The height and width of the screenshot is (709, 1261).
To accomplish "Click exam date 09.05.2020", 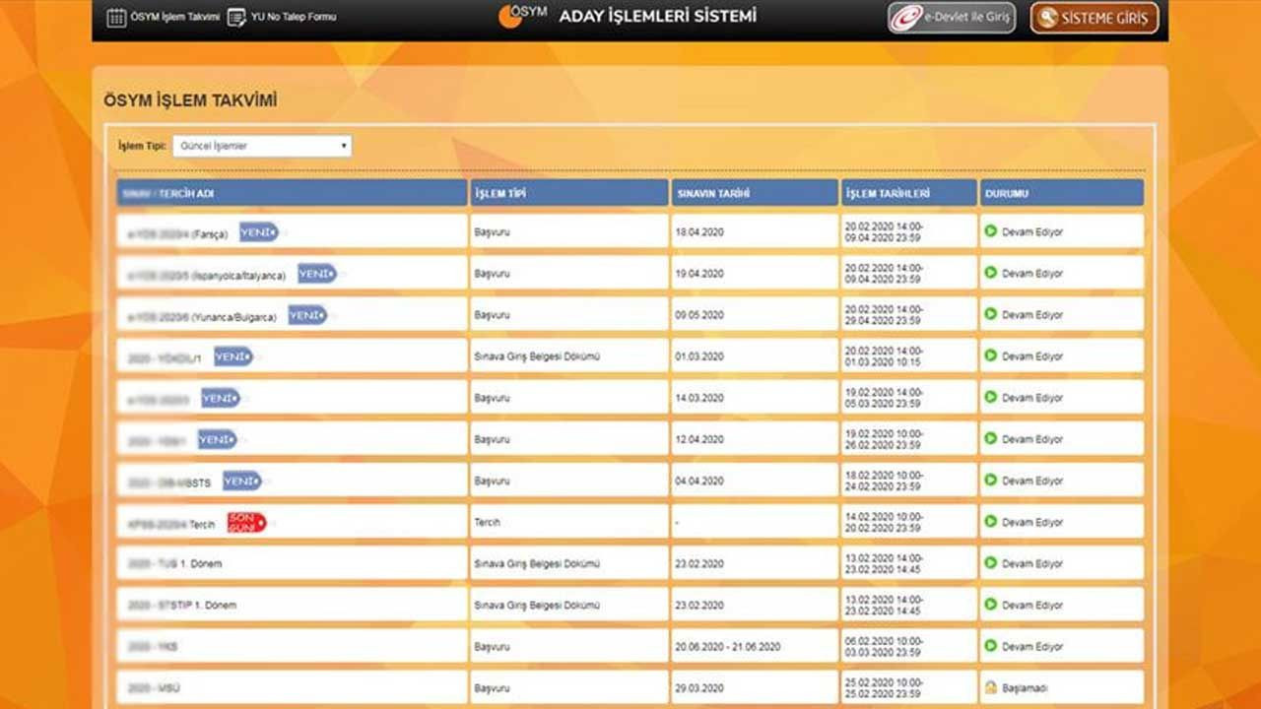I will pyautogui.click(x=698, y=315).
